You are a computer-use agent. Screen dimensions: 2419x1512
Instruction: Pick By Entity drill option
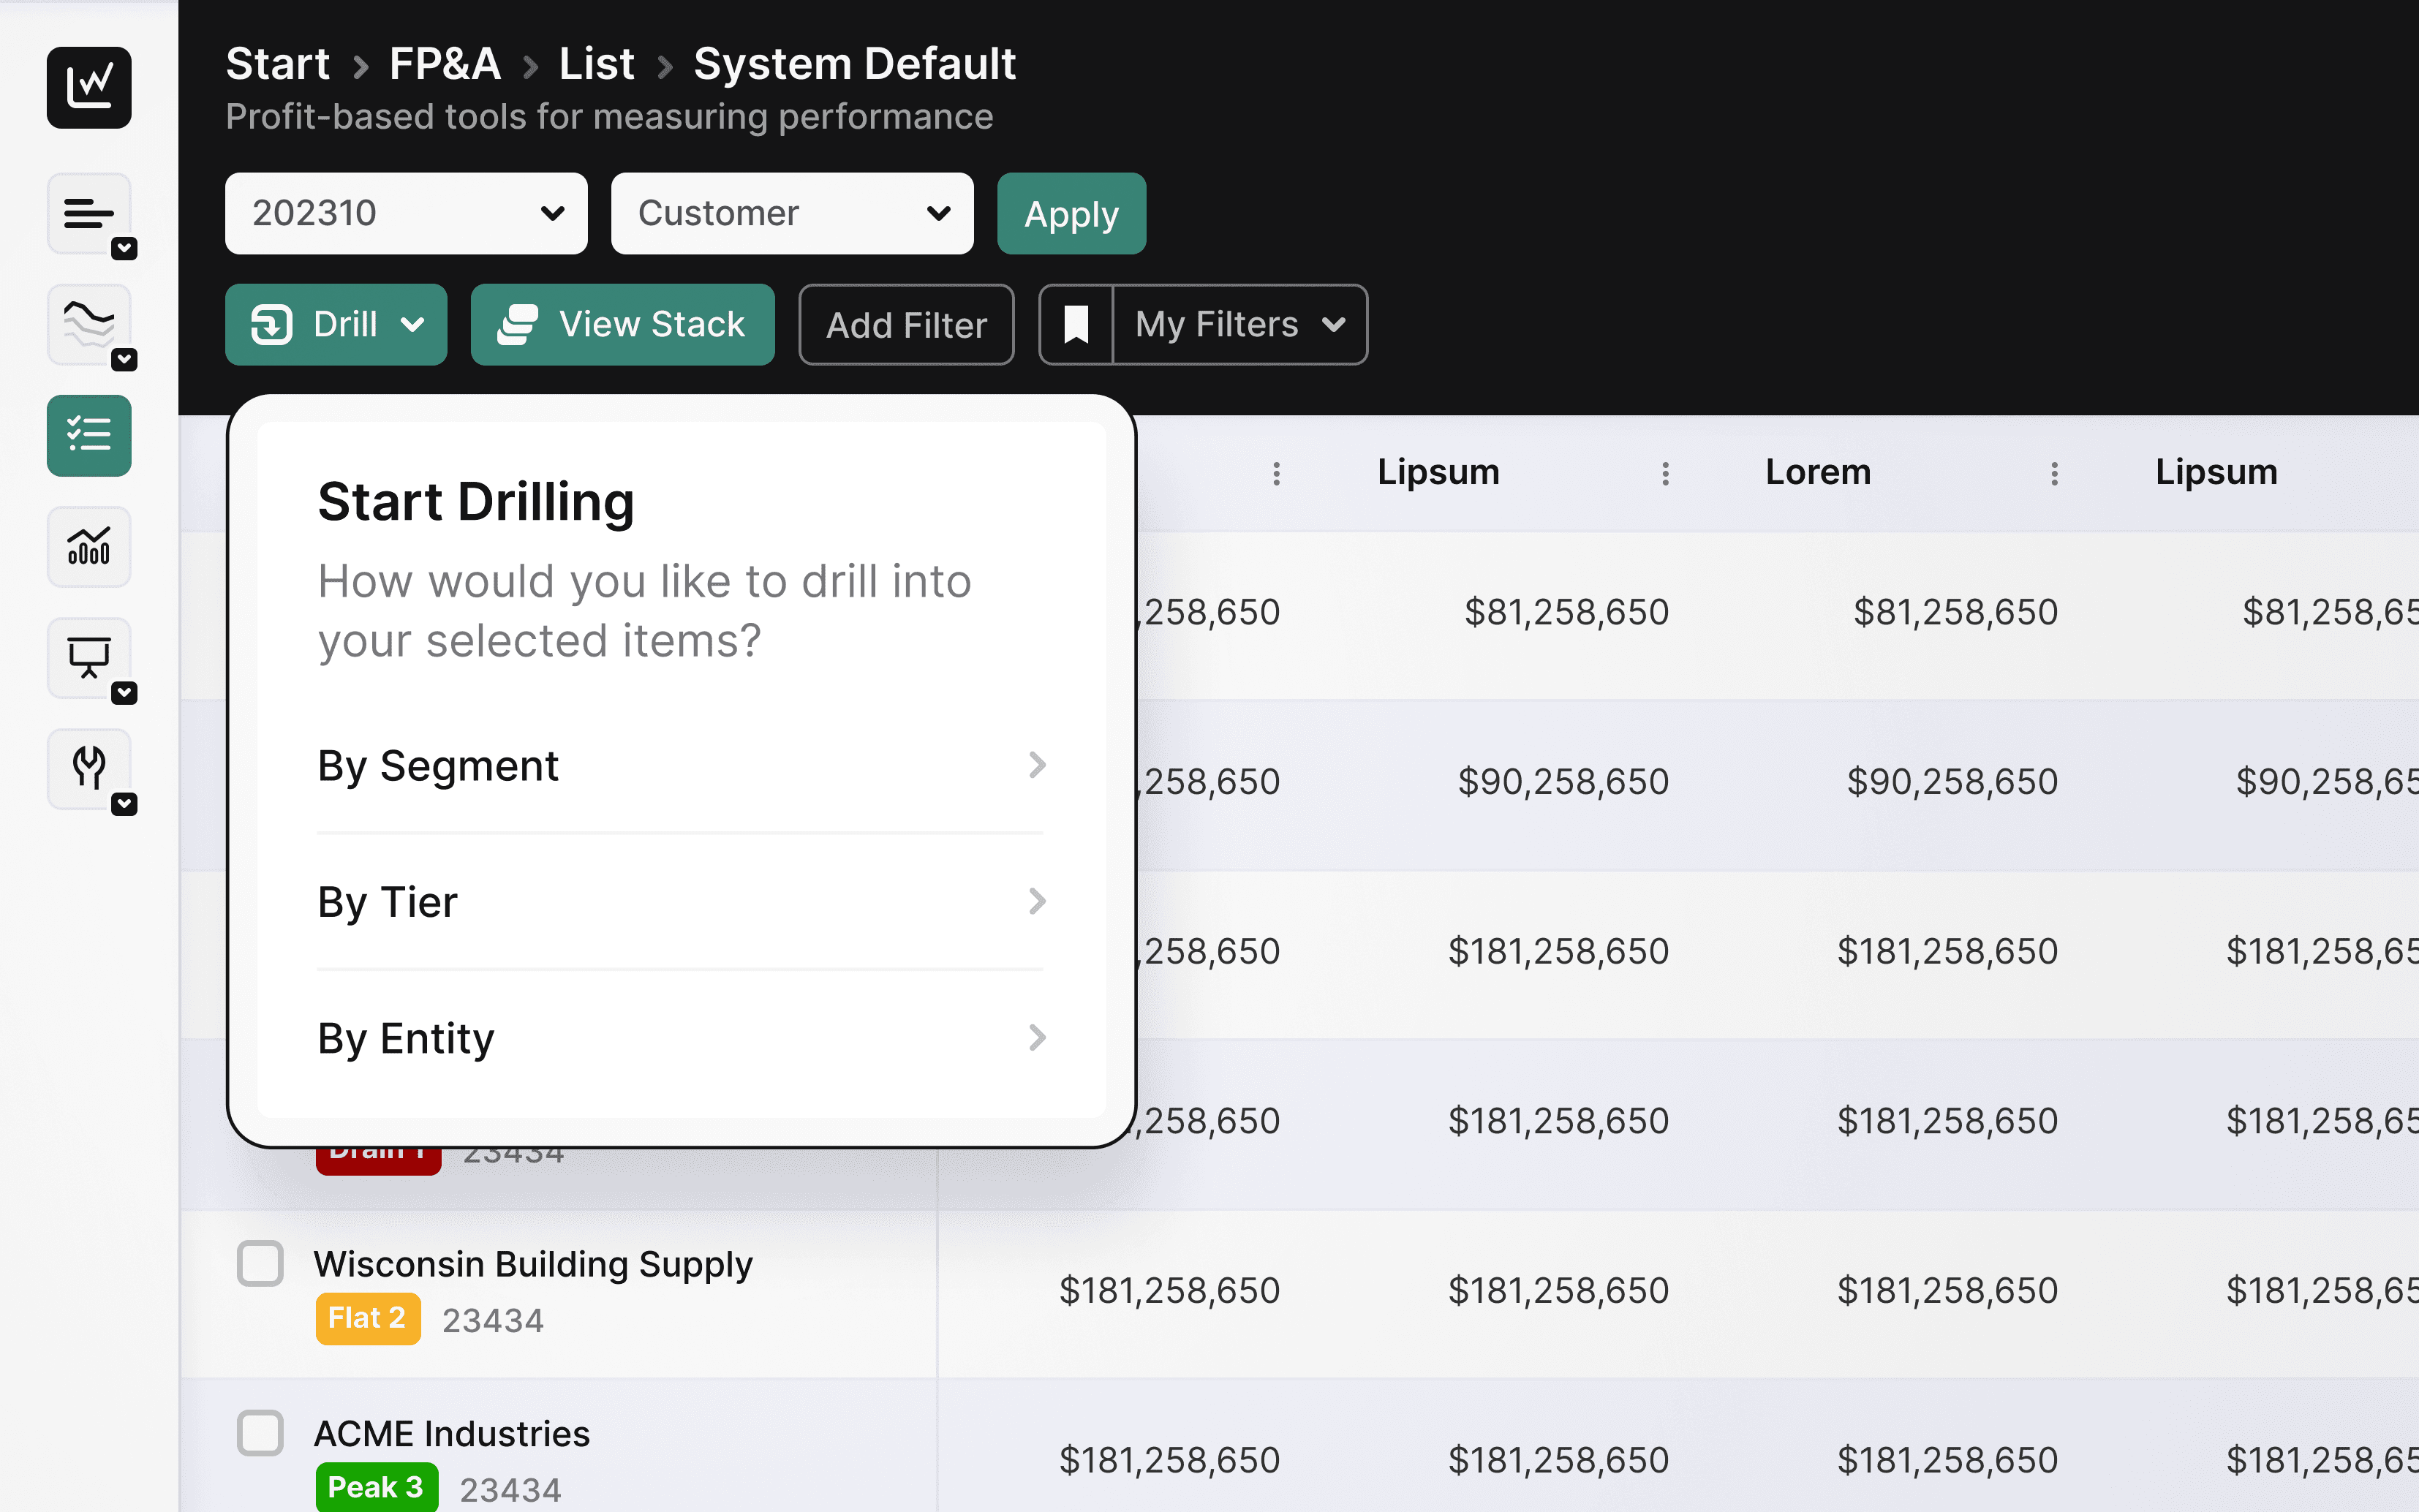(680, 1038)
